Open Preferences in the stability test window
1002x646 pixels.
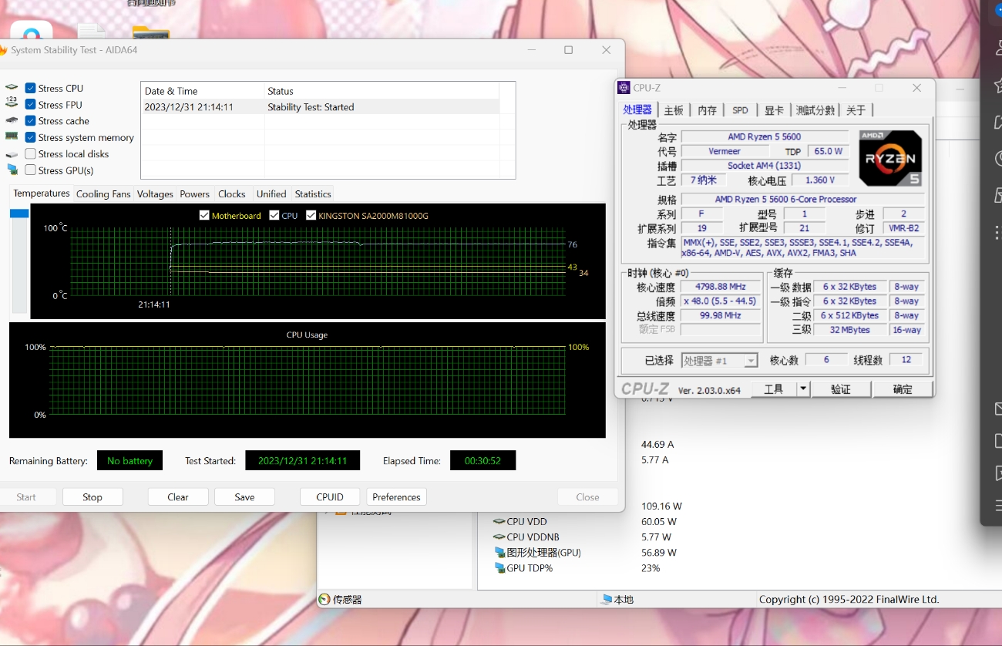(x=397, y=496)
